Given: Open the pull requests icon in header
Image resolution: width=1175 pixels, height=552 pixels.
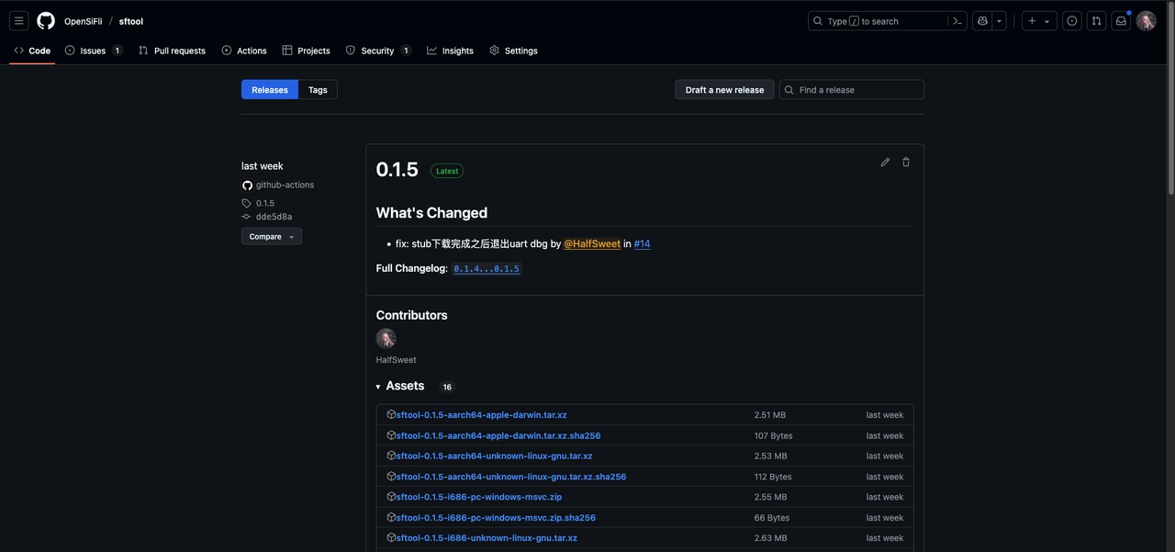Looking at the screenshot, I should tap(1096, 21).
